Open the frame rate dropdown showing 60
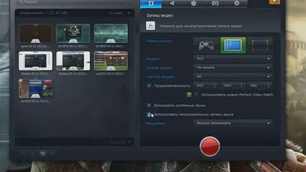 (x=233, y=76)
